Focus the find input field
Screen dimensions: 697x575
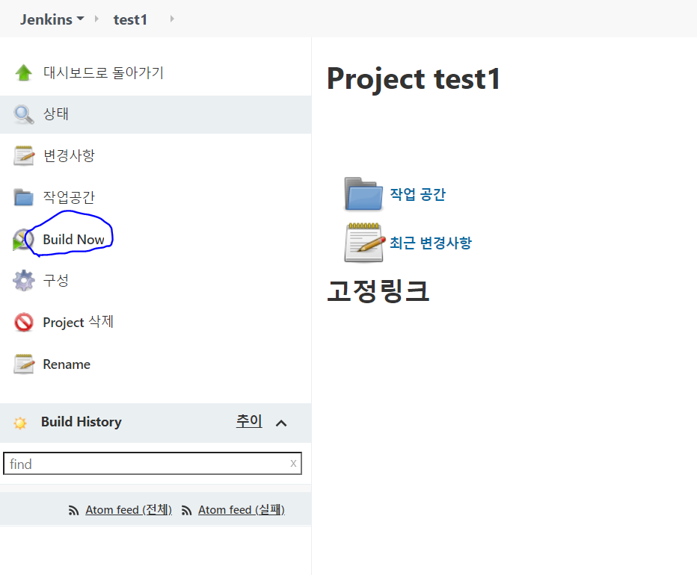[153, 464]
